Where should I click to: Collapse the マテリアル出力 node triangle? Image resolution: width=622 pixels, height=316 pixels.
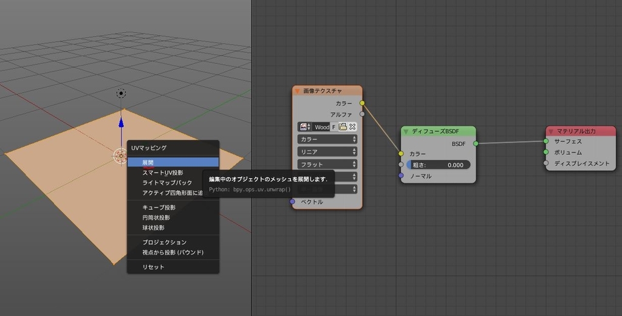tap(550, 131)
